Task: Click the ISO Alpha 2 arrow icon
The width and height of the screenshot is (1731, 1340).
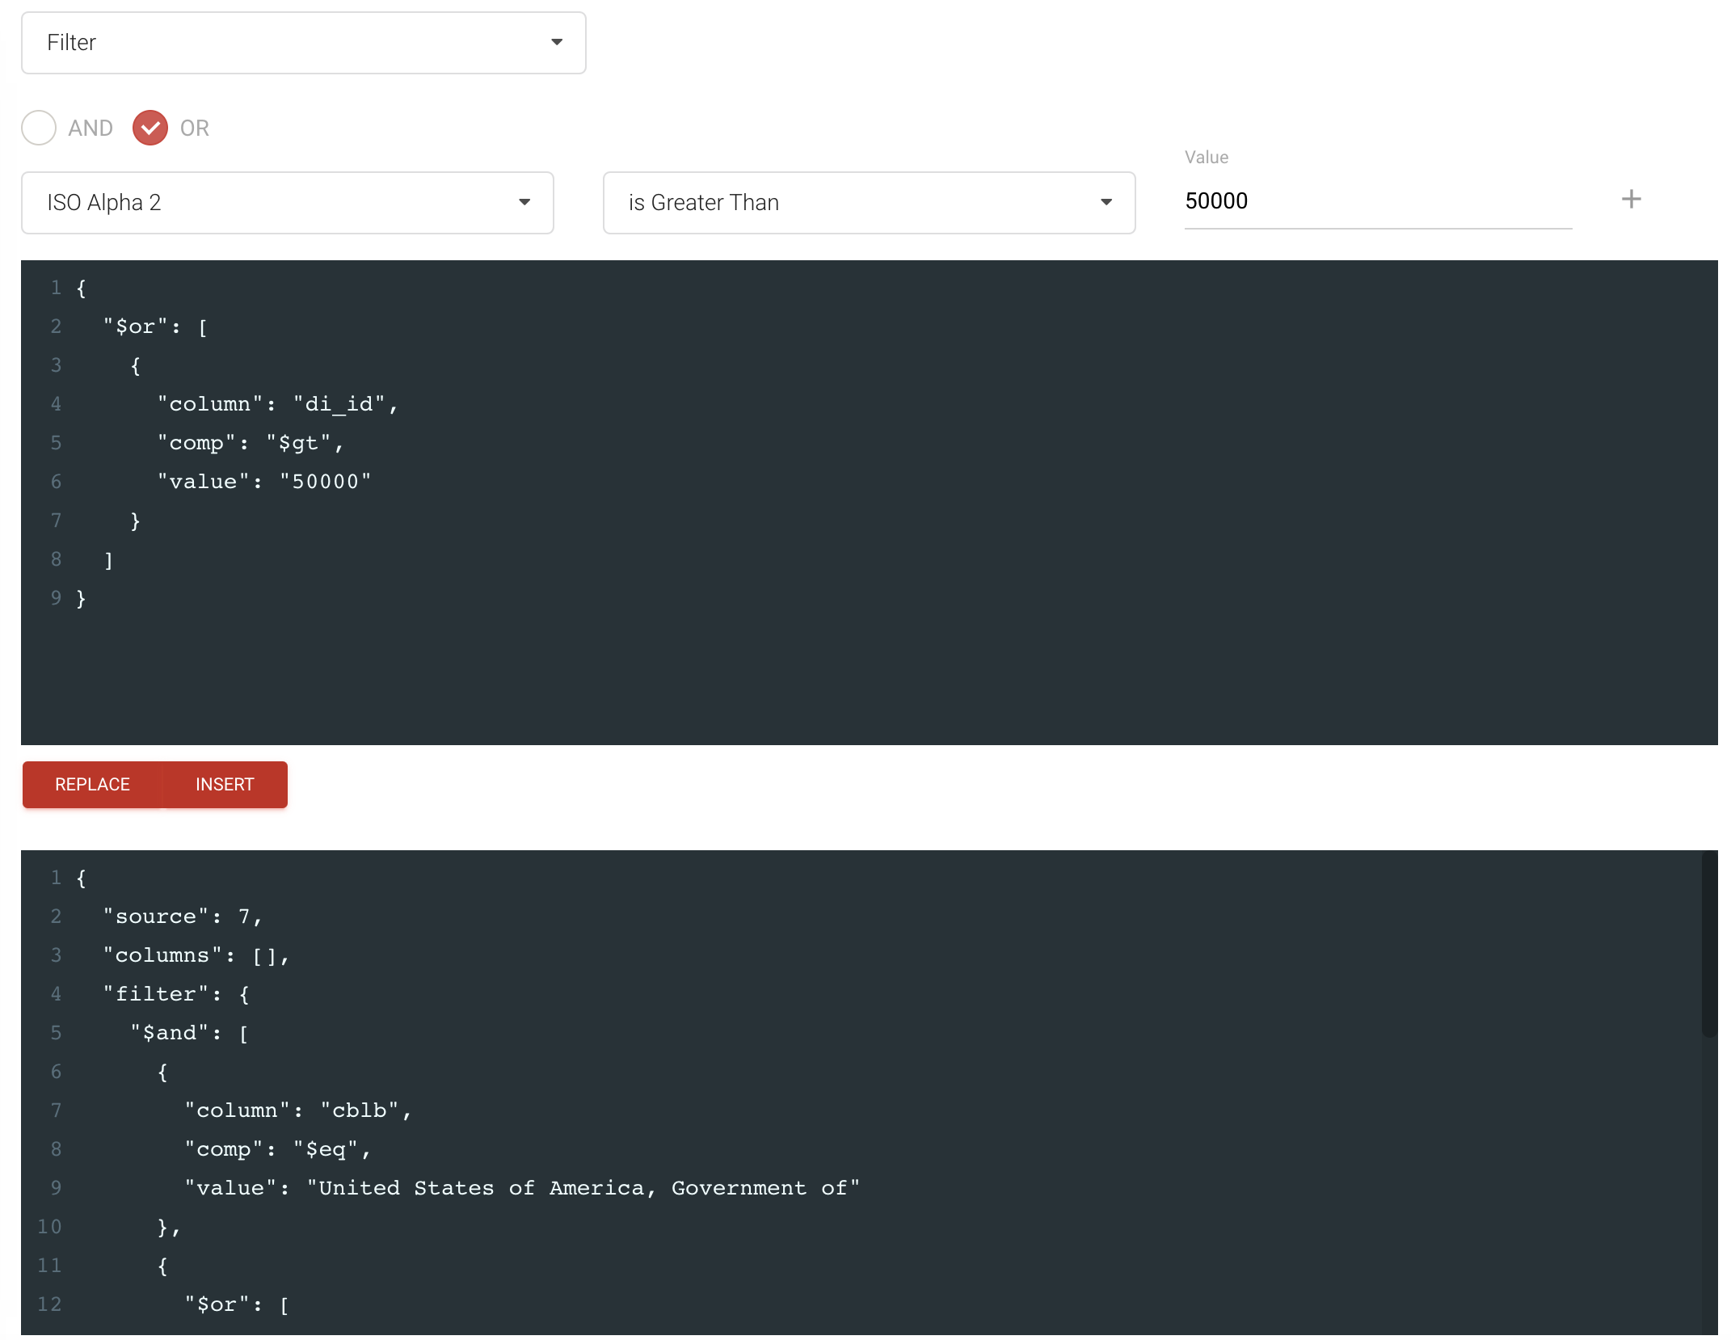Action: [x=524, y=202]
